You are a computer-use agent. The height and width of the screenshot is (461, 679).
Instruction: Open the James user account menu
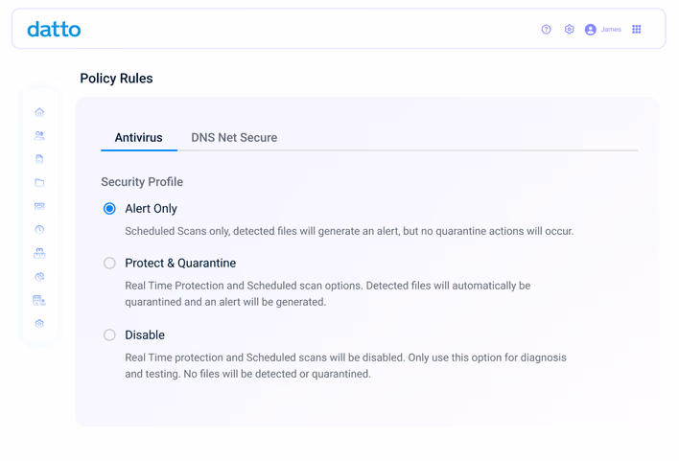pyautogui.click(x=603, y=30)
